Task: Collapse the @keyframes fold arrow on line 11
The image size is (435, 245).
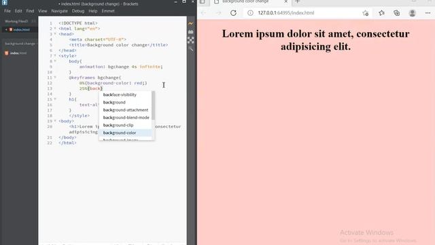Action: pyautogui.click(x=55, y=77)
